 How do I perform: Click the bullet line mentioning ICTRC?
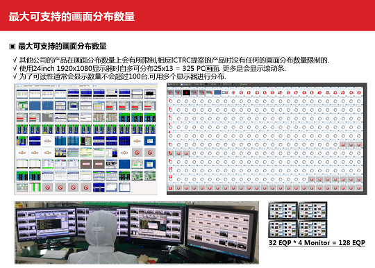tap(174, 60)
